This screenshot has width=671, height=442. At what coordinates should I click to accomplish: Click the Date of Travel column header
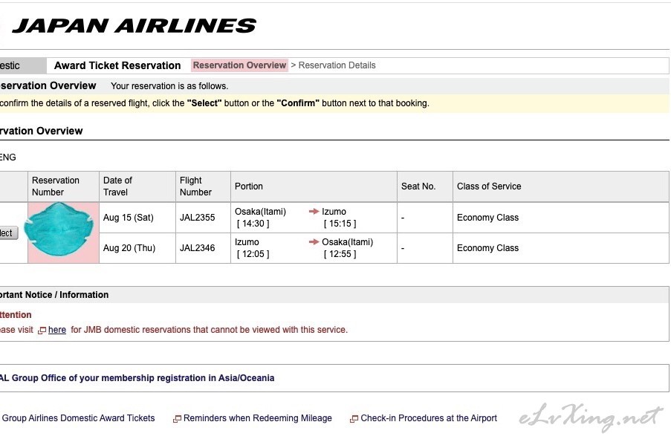(x=117, y=186)
